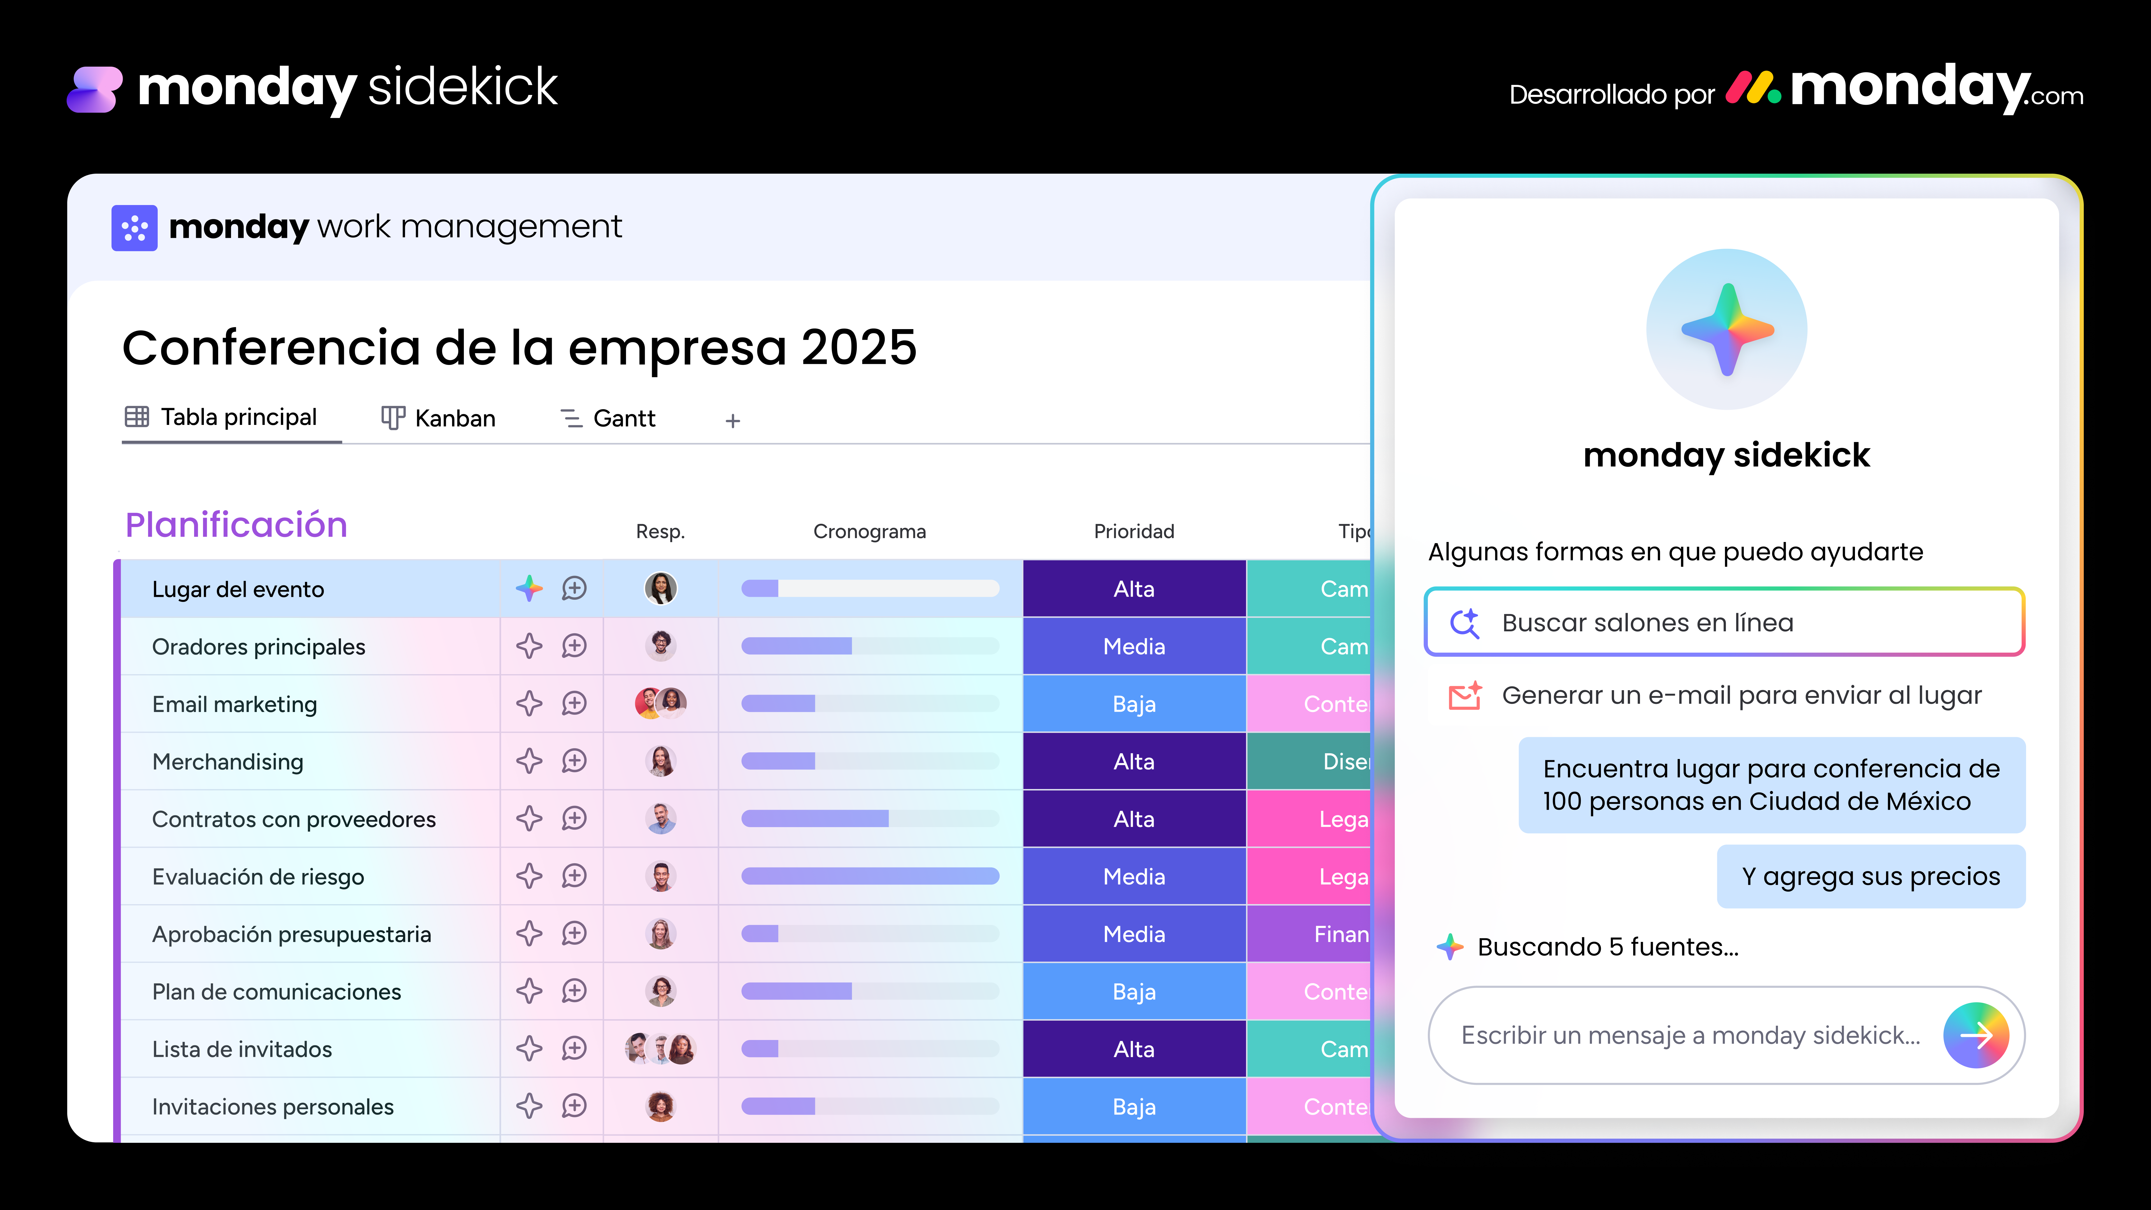The image size is (2151, 1210).
Task: Add a new board view with plus
Action: (733, 421)
